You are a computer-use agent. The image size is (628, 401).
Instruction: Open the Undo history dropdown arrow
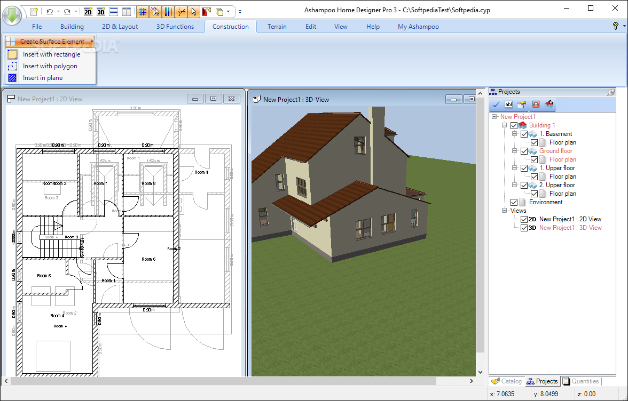(58, 12)
